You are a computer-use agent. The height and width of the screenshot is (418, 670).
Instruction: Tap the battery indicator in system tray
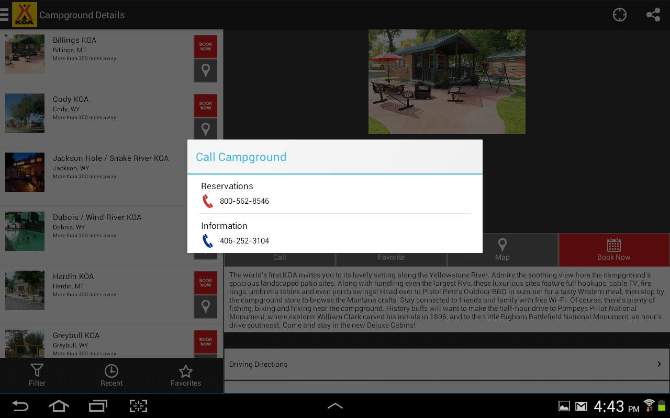tap(662, 406)
